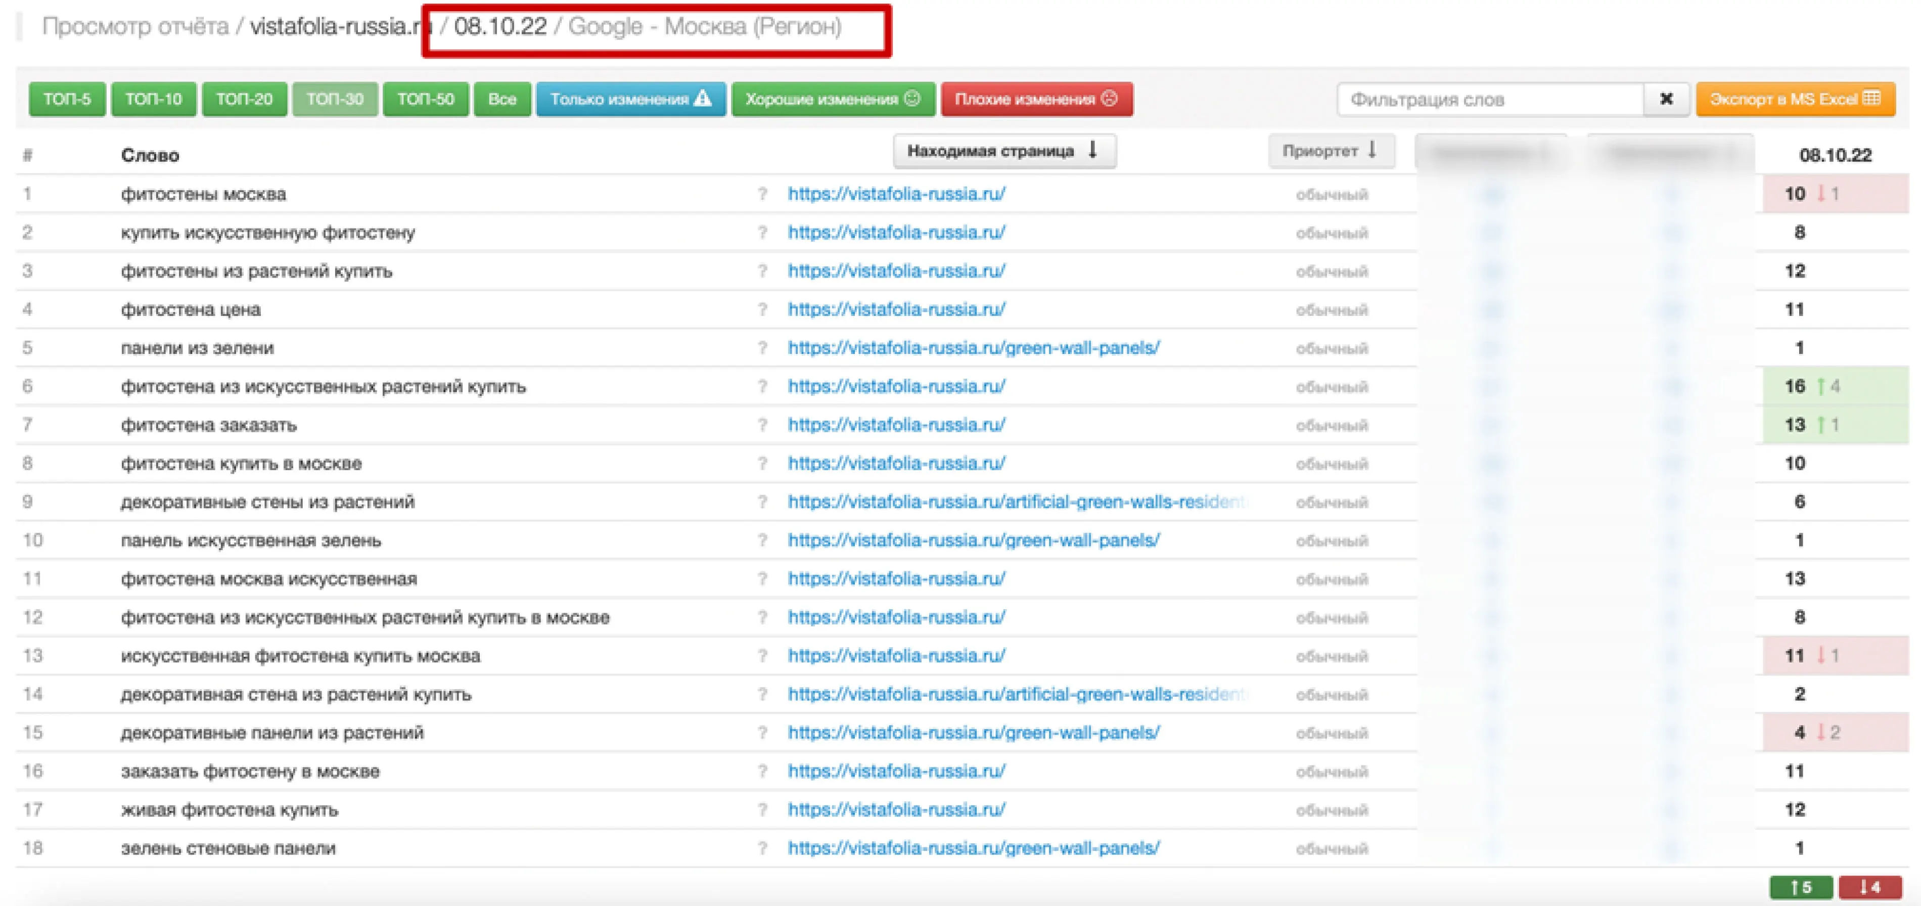1921x906 pixels.
Task: Show good changes (Хорошие изменения)
Action: click(833, 99)
